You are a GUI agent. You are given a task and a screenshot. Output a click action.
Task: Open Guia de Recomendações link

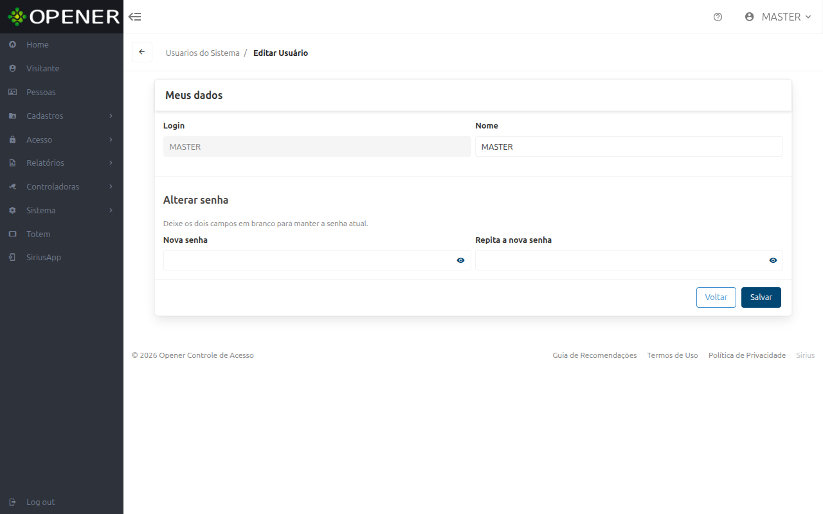tap(595, 355)
